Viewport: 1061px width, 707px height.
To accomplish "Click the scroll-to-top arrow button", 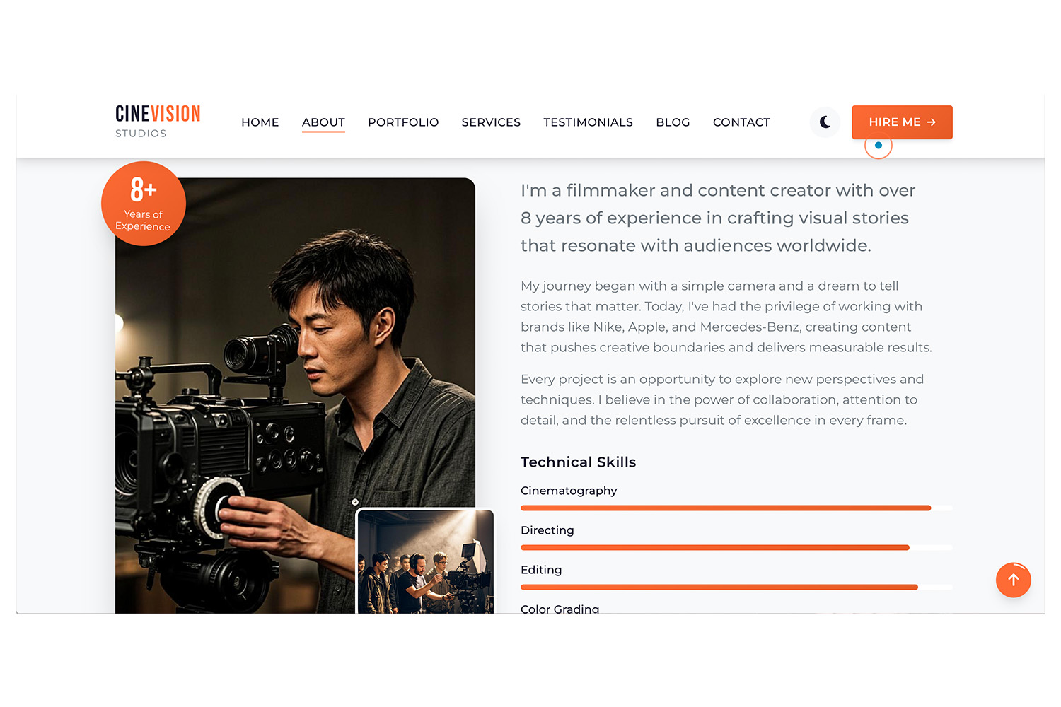I will pyautogui.click(x=1013, y=580).
